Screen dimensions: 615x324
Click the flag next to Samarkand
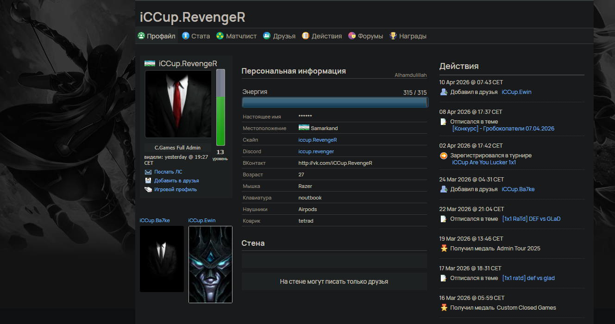pyautogui.click(x=304, y=128)
